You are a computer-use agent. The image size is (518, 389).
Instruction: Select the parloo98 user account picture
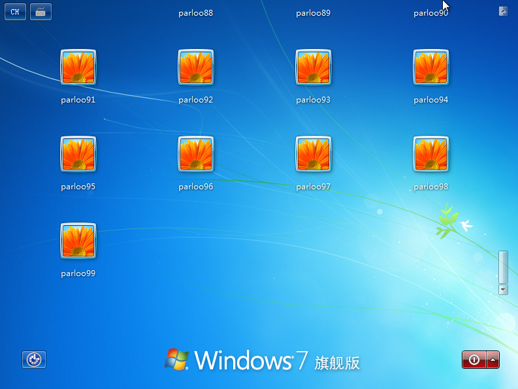point(431,154)
